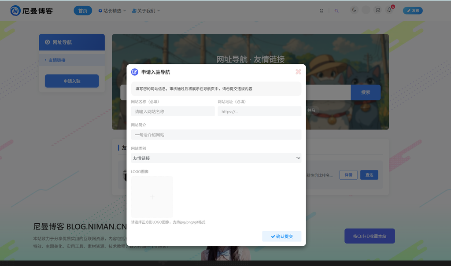Image resolution: width=451 pixels, height=266 pixels.
Task: Open the 网站类别 dropdown showing 友情链接
Action: [216, 158]
